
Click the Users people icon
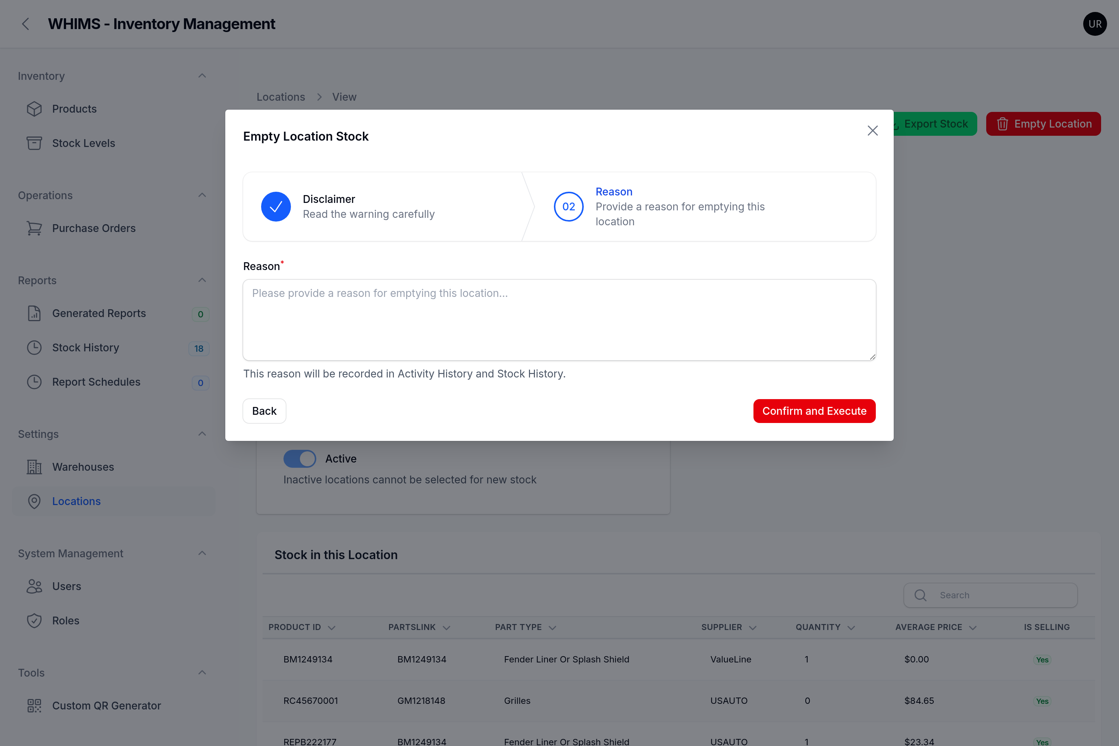[x=34, y=586]
